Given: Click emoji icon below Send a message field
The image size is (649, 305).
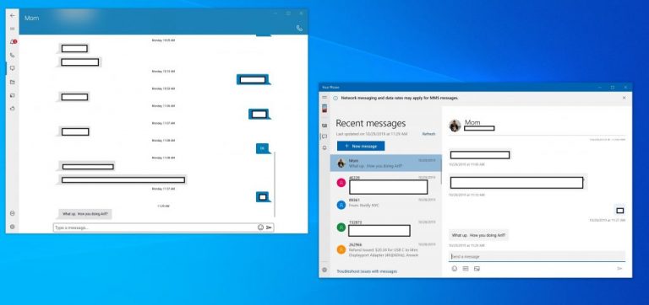Looking at the screenshot, I should (x=455, y=269).
